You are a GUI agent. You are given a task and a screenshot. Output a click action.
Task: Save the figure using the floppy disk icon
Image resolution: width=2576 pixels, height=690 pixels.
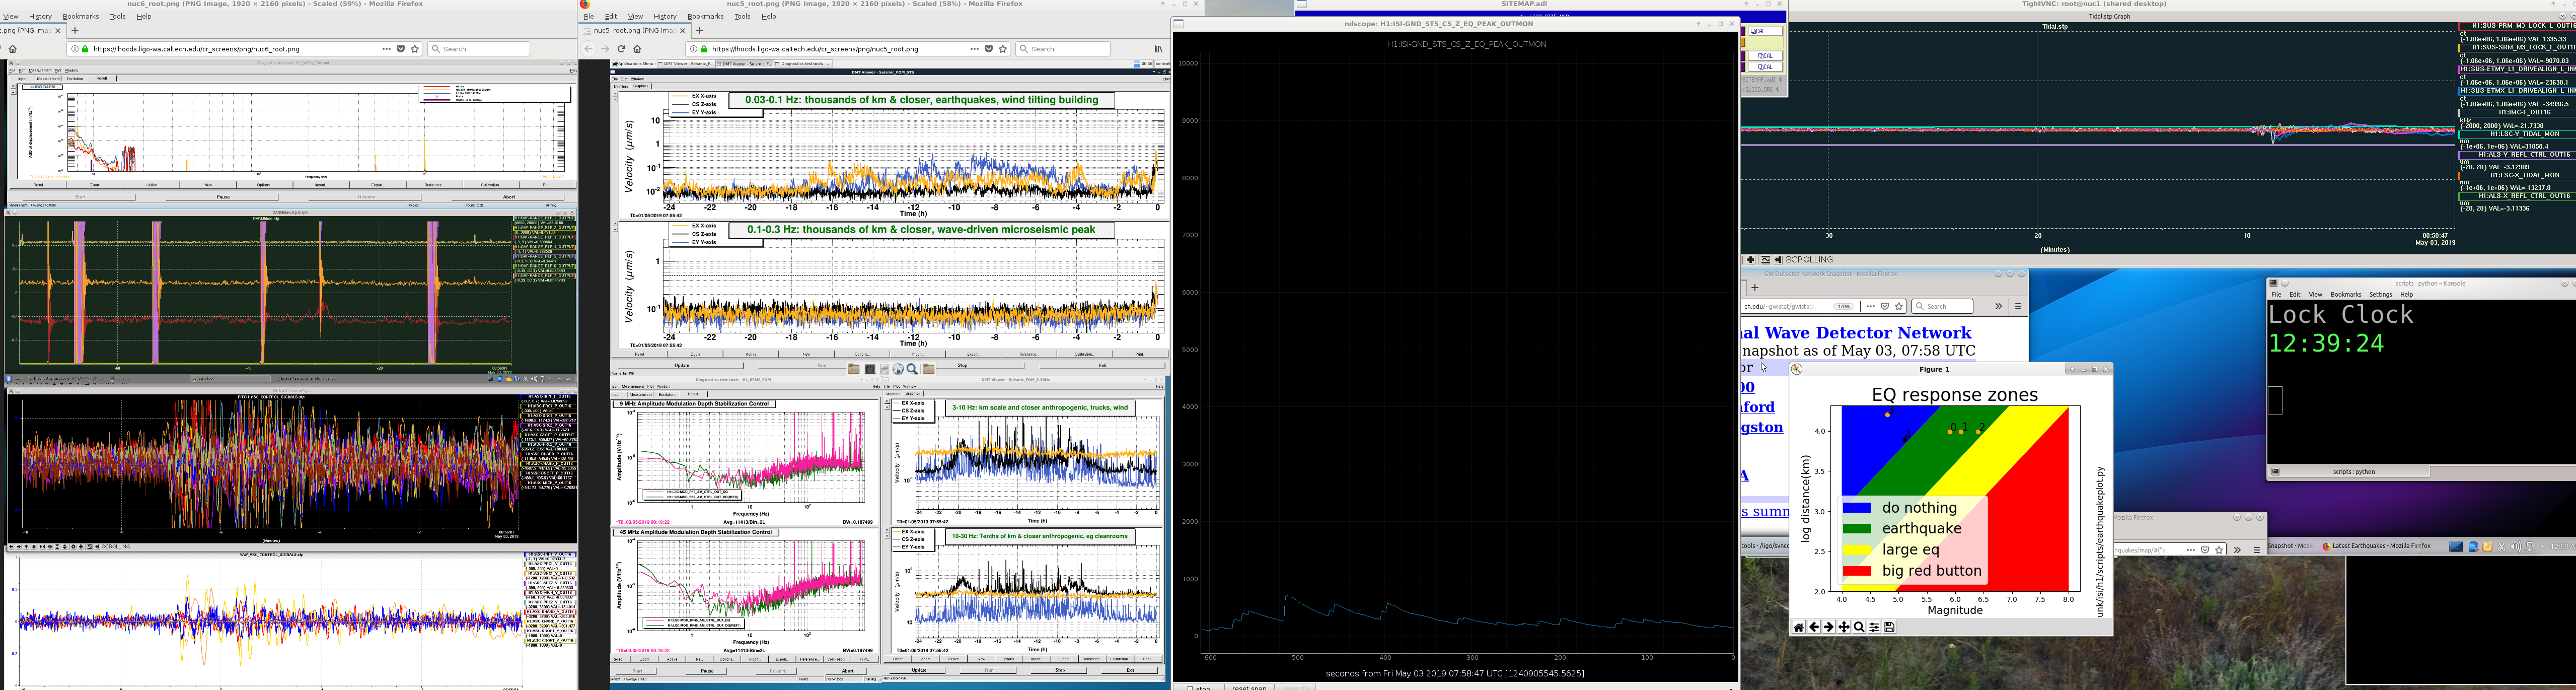[x=1889, y=627]
